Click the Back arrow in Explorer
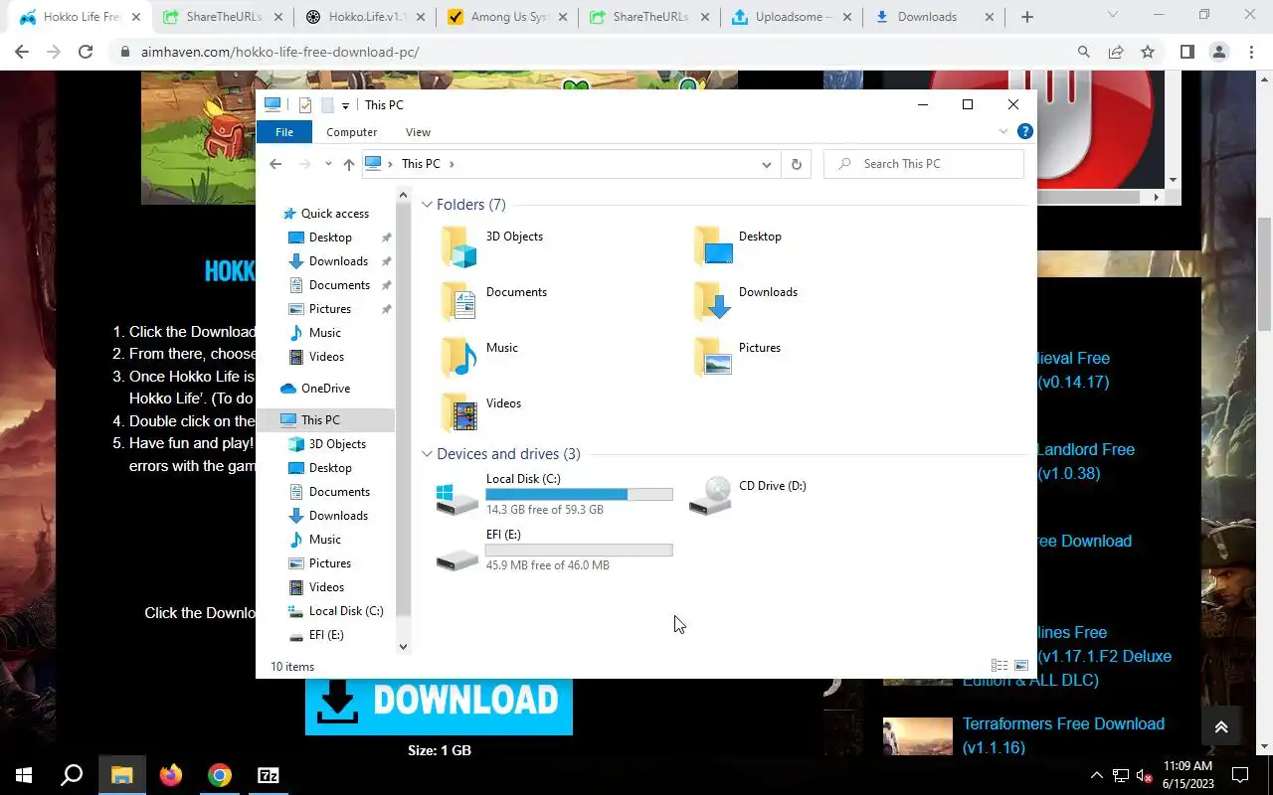 (x=275, y=164)
